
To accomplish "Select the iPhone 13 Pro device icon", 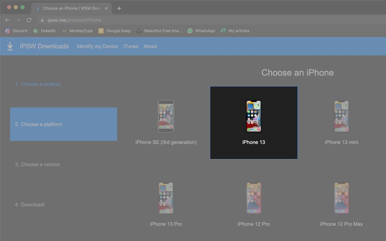I will pyautogui.click(x=166, y=198).
